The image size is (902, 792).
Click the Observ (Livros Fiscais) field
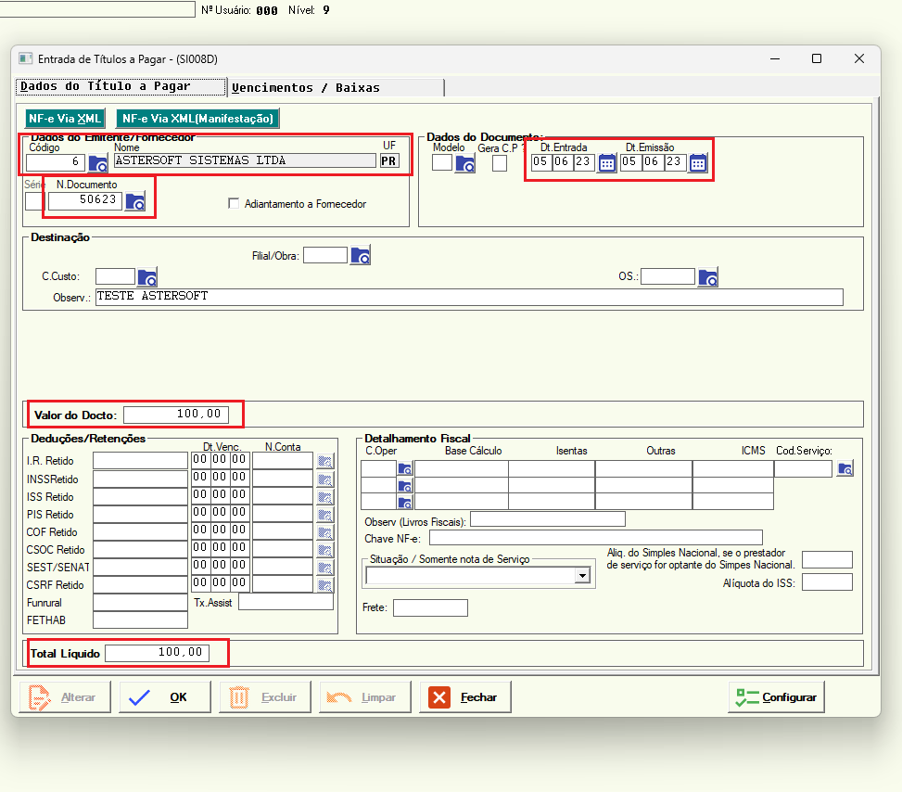tap(548, 519)
